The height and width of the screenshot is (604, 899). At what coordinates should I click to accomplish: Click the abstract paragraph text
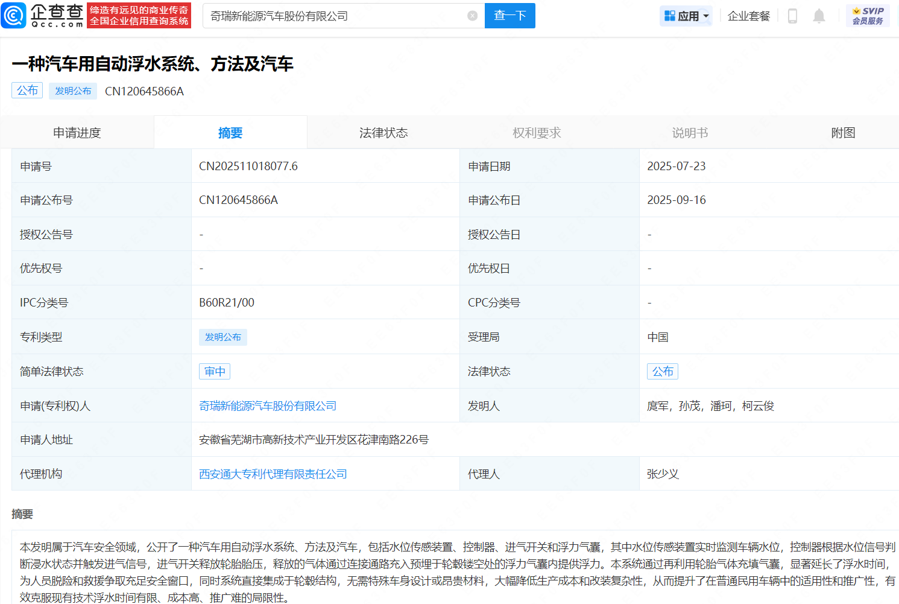tap(457, 572)
